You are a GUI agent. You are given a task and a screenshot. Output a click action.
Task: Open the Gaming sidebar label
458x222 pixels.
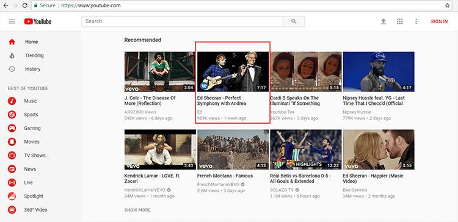click(x=32, y=128)
